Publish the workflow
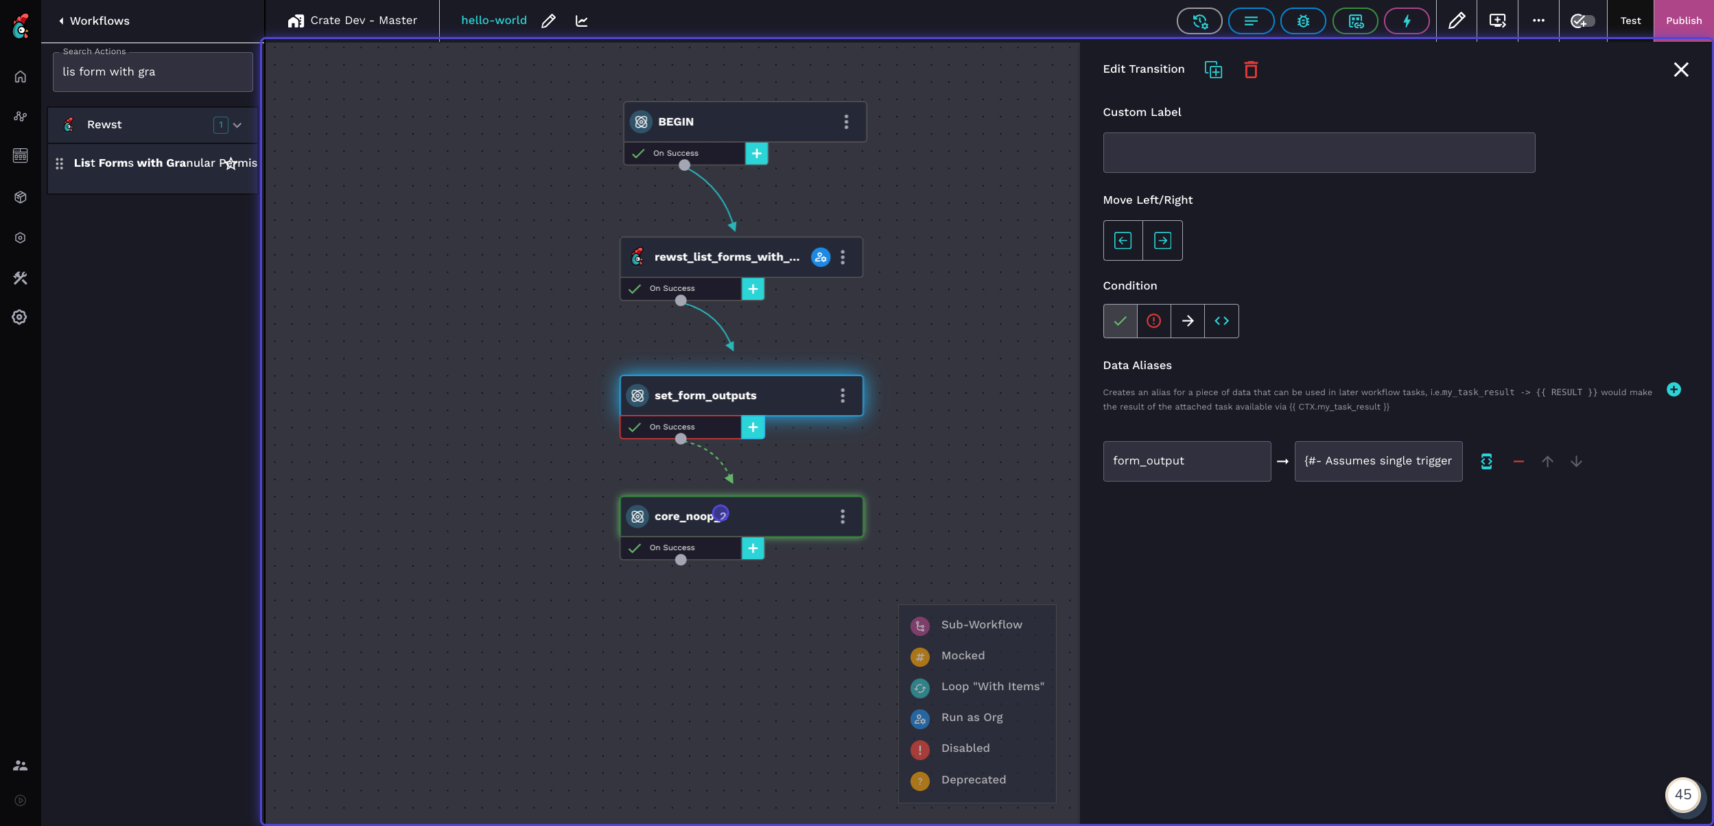Screen dimensions: 1714x826 coord(1683,21)
